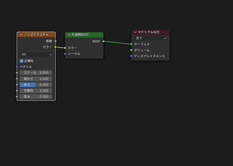Uncheck the 正規化 checkbox
Image resolution: width=233 pixels, height=166 pixels.
click(21, 61)
